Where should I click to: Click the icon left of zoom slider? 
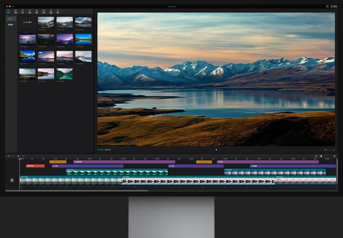316,156
